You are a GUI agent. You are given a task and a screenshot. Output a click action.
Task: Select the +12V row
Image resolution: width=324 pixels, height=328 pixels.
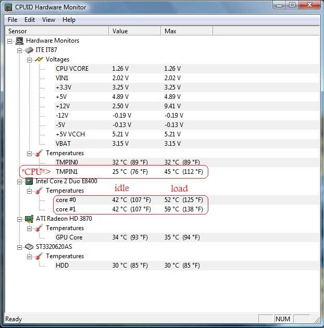point(187,106)
